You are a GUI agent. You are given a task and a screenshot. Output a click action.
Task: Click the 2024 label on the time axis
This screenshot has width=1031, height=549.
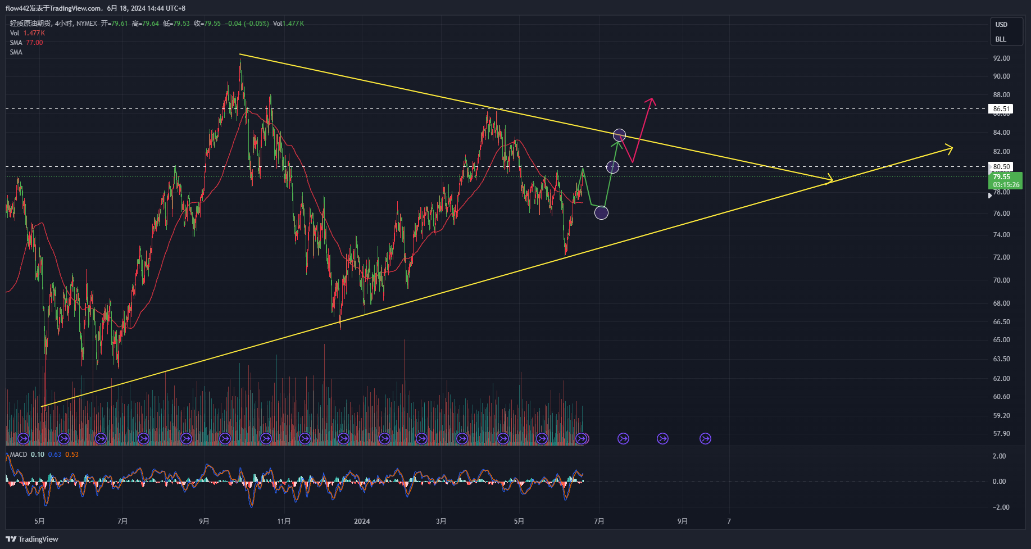[362, 521]
